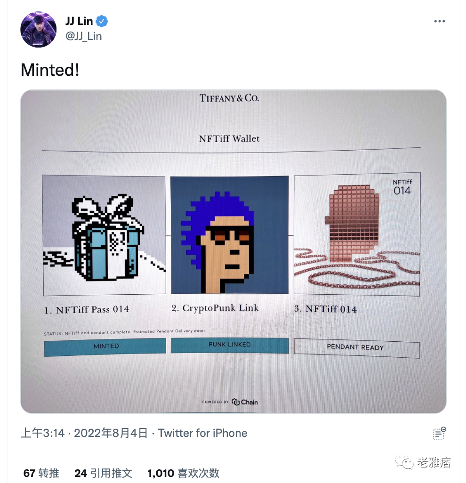Open the rose gold pendant thumbnail

tap(357, 234)
